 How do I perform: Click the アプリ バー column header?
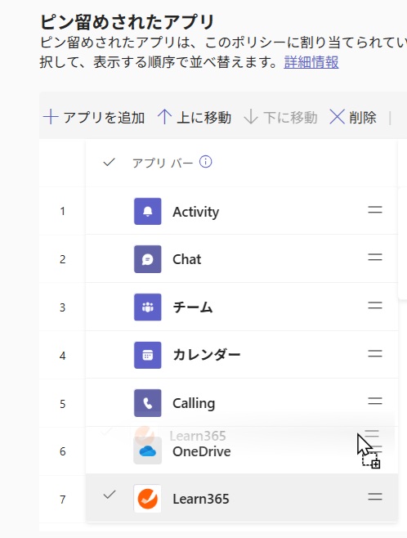coord(163,163)
